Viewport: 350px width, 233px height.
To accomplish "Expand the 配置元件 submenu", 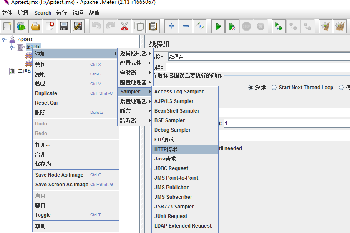I will [135, 63].
